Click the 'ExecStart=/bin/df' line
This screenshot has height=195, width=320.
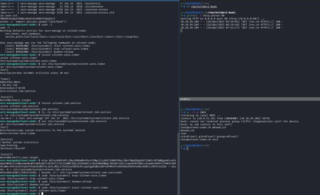click(x=12, y=148)
